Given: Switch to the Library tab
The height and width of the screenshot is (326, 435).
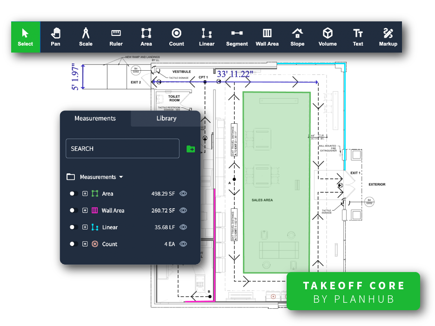Looking at the screenshot, I should tap(166, 119).
